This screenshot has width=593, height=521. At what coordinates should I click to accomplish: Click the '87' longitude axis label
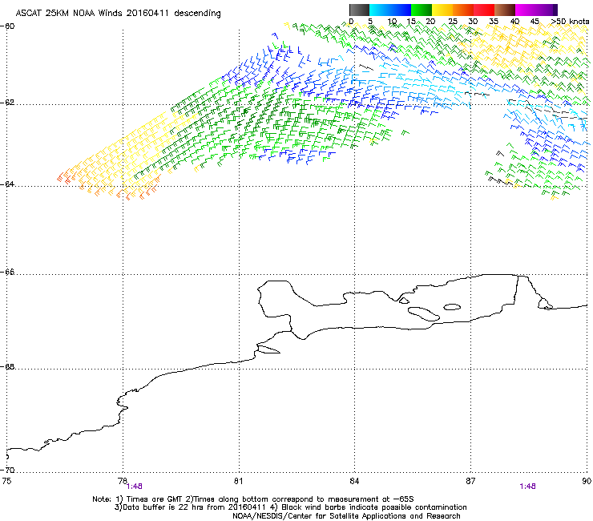[470, 481]
